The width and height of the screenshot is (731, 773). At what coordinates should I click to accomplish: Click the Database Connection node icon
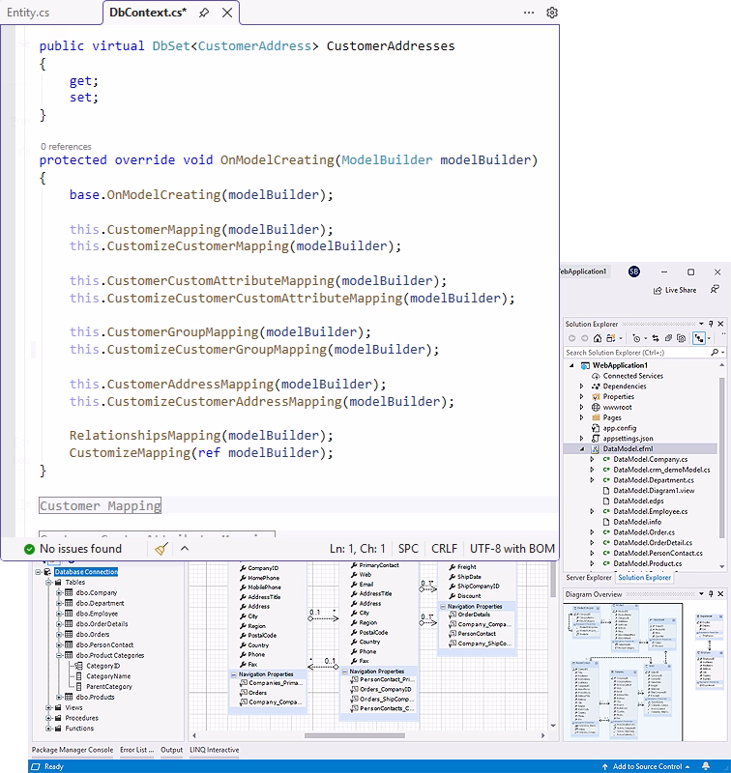(47, 572)
